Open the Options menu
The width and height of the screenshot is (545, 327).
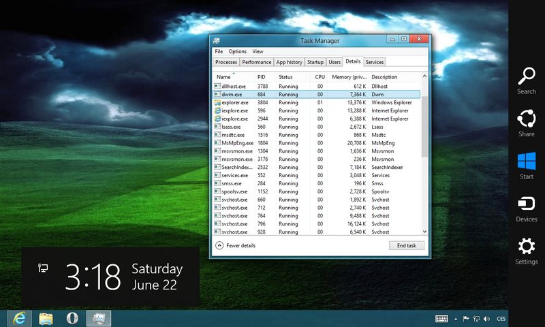coord(237,51)
